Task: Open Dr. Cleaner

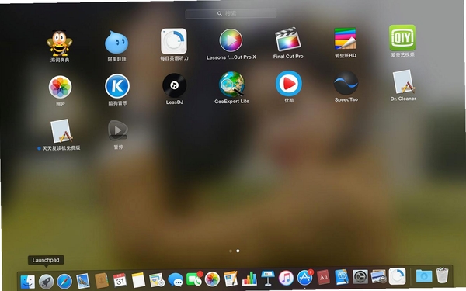Action: pyautogui.click(x=403, y=81)
